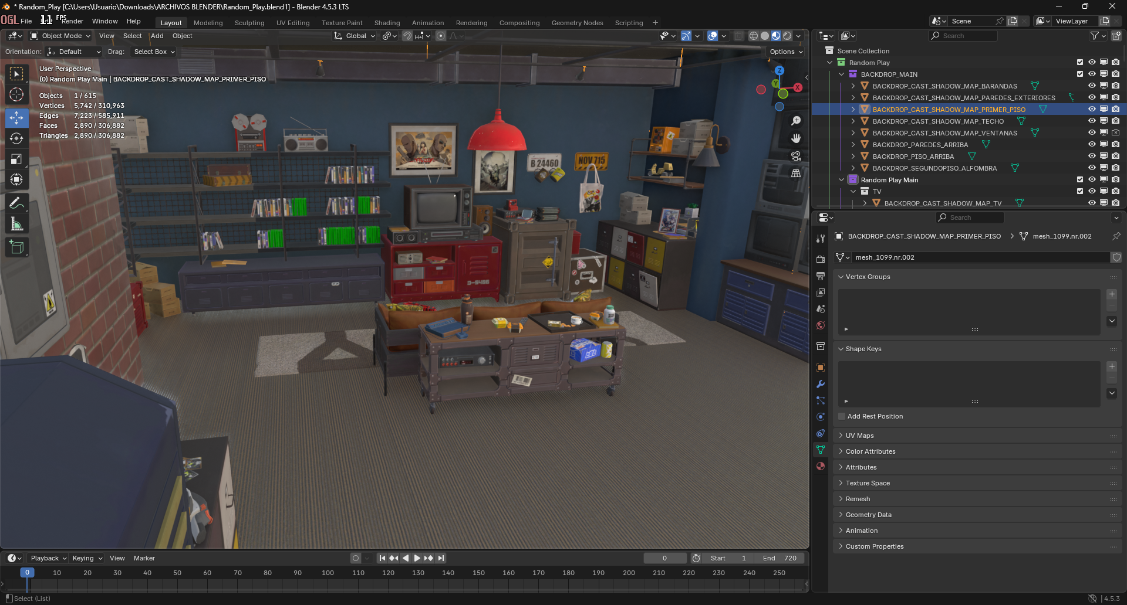Activate the Annotate pencil tool
Screen dimensions: 1127x605
click(x=16, y=203)
